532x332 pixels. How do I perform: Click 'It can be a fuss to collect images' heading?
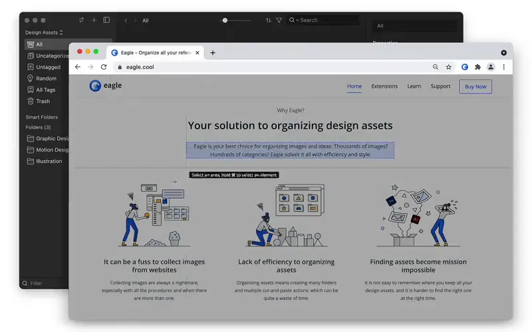point(154,266)
